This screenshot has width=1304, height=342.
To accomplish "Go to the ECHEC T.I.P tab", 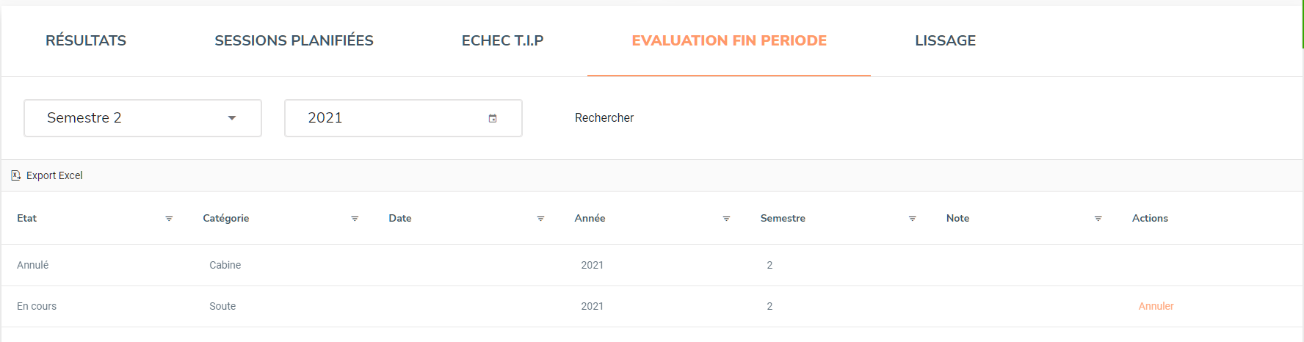I will click(502, 40).
